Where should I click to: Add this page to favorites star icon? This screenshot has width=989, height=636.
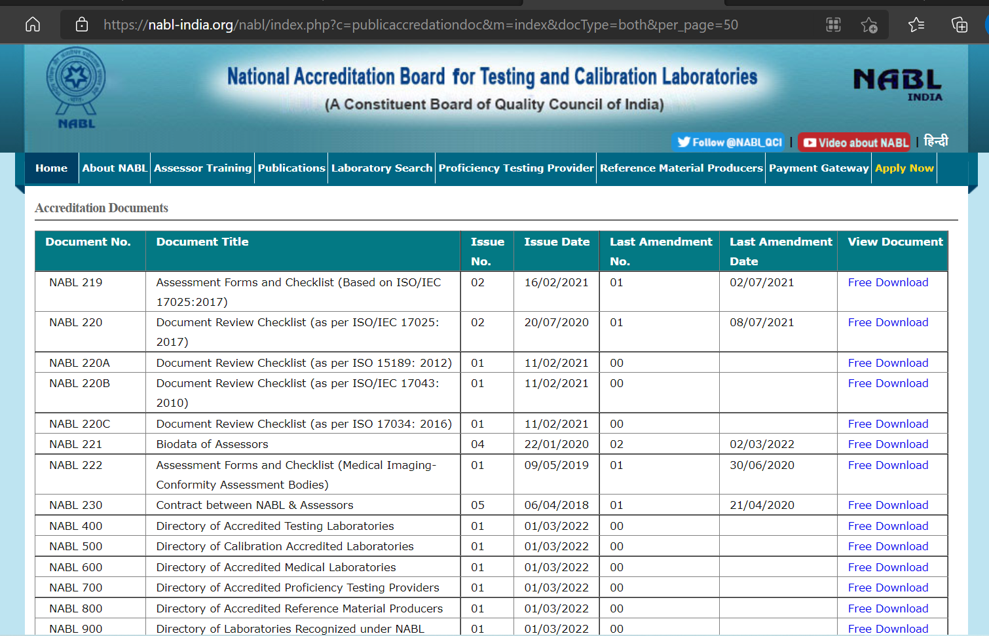(869, 25)
